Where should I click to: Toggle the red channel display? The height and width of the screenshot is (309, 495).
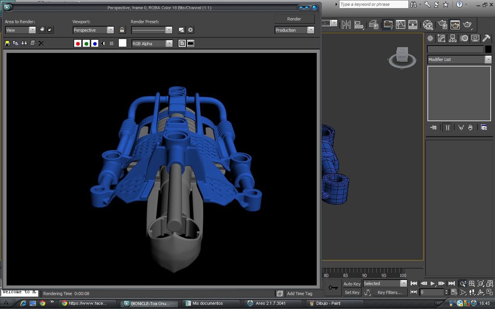point(78,44)
